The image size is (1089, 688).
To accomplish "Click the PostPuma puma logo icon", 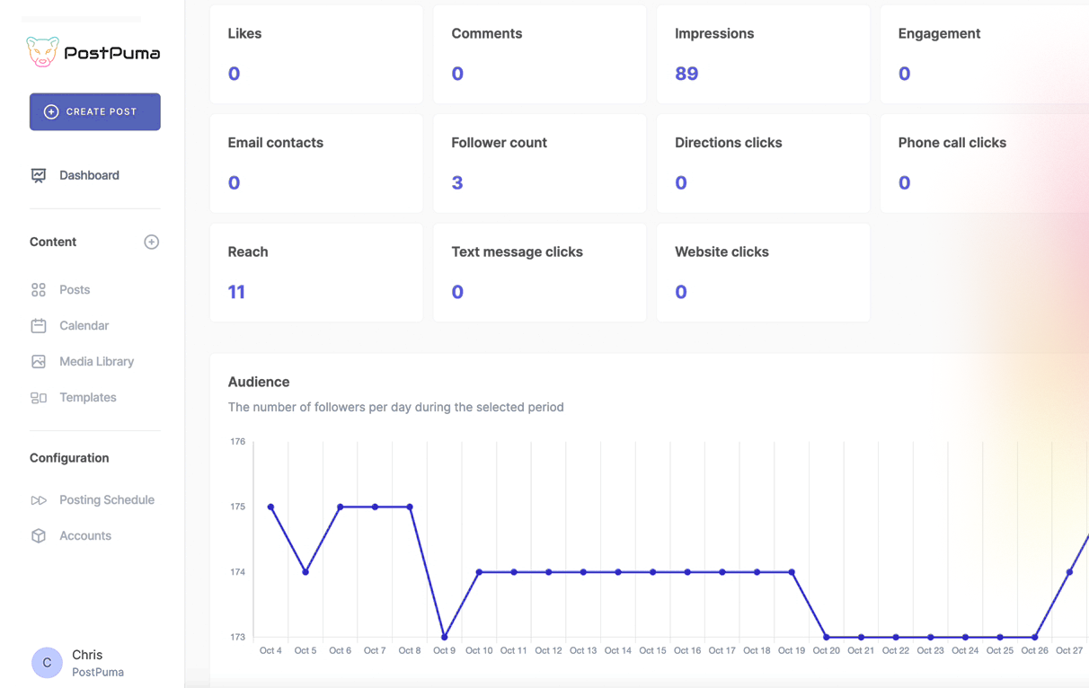I will [x=42, y=52].
